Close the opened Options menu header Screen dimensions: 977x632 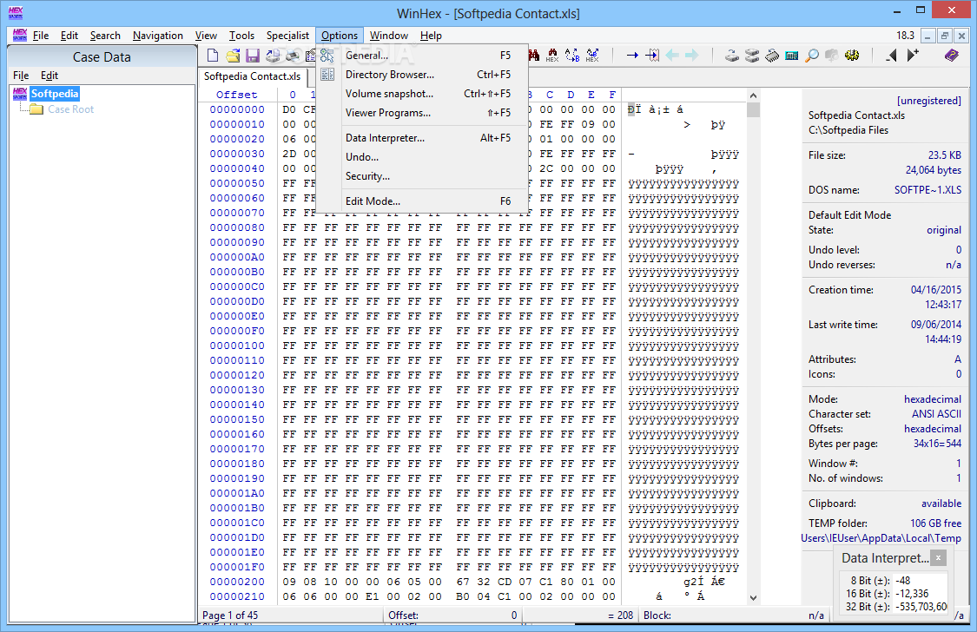(340, 36)
